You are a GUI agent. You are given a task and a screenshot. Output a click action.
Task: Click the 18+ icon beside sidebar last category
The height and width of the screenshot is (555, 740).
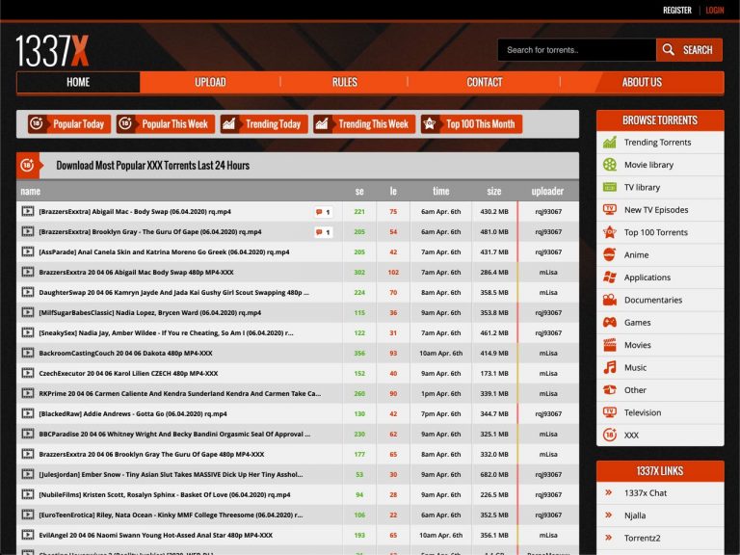[x=609, y=435]
